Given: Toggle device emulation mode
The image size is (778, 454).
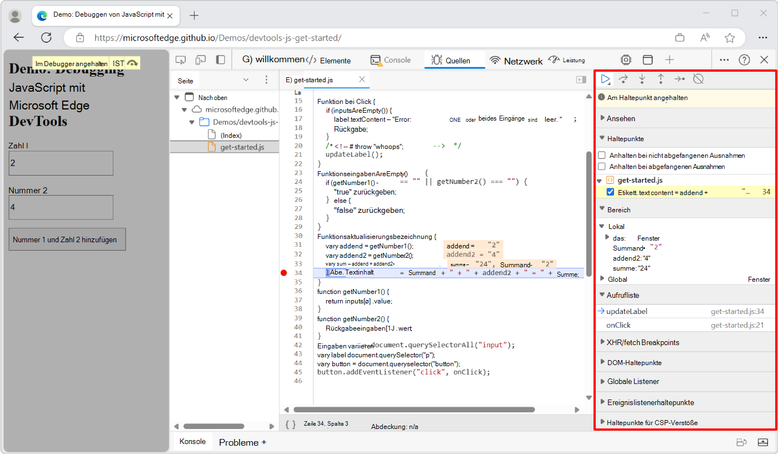Looking at the screenshot, I should (201, 59).
